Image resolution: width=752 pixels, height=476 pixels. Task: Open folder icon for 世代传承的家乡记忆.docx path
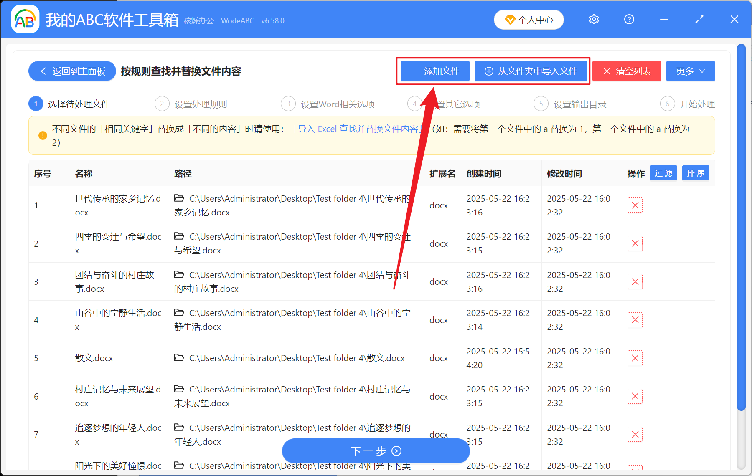[179, 198]
